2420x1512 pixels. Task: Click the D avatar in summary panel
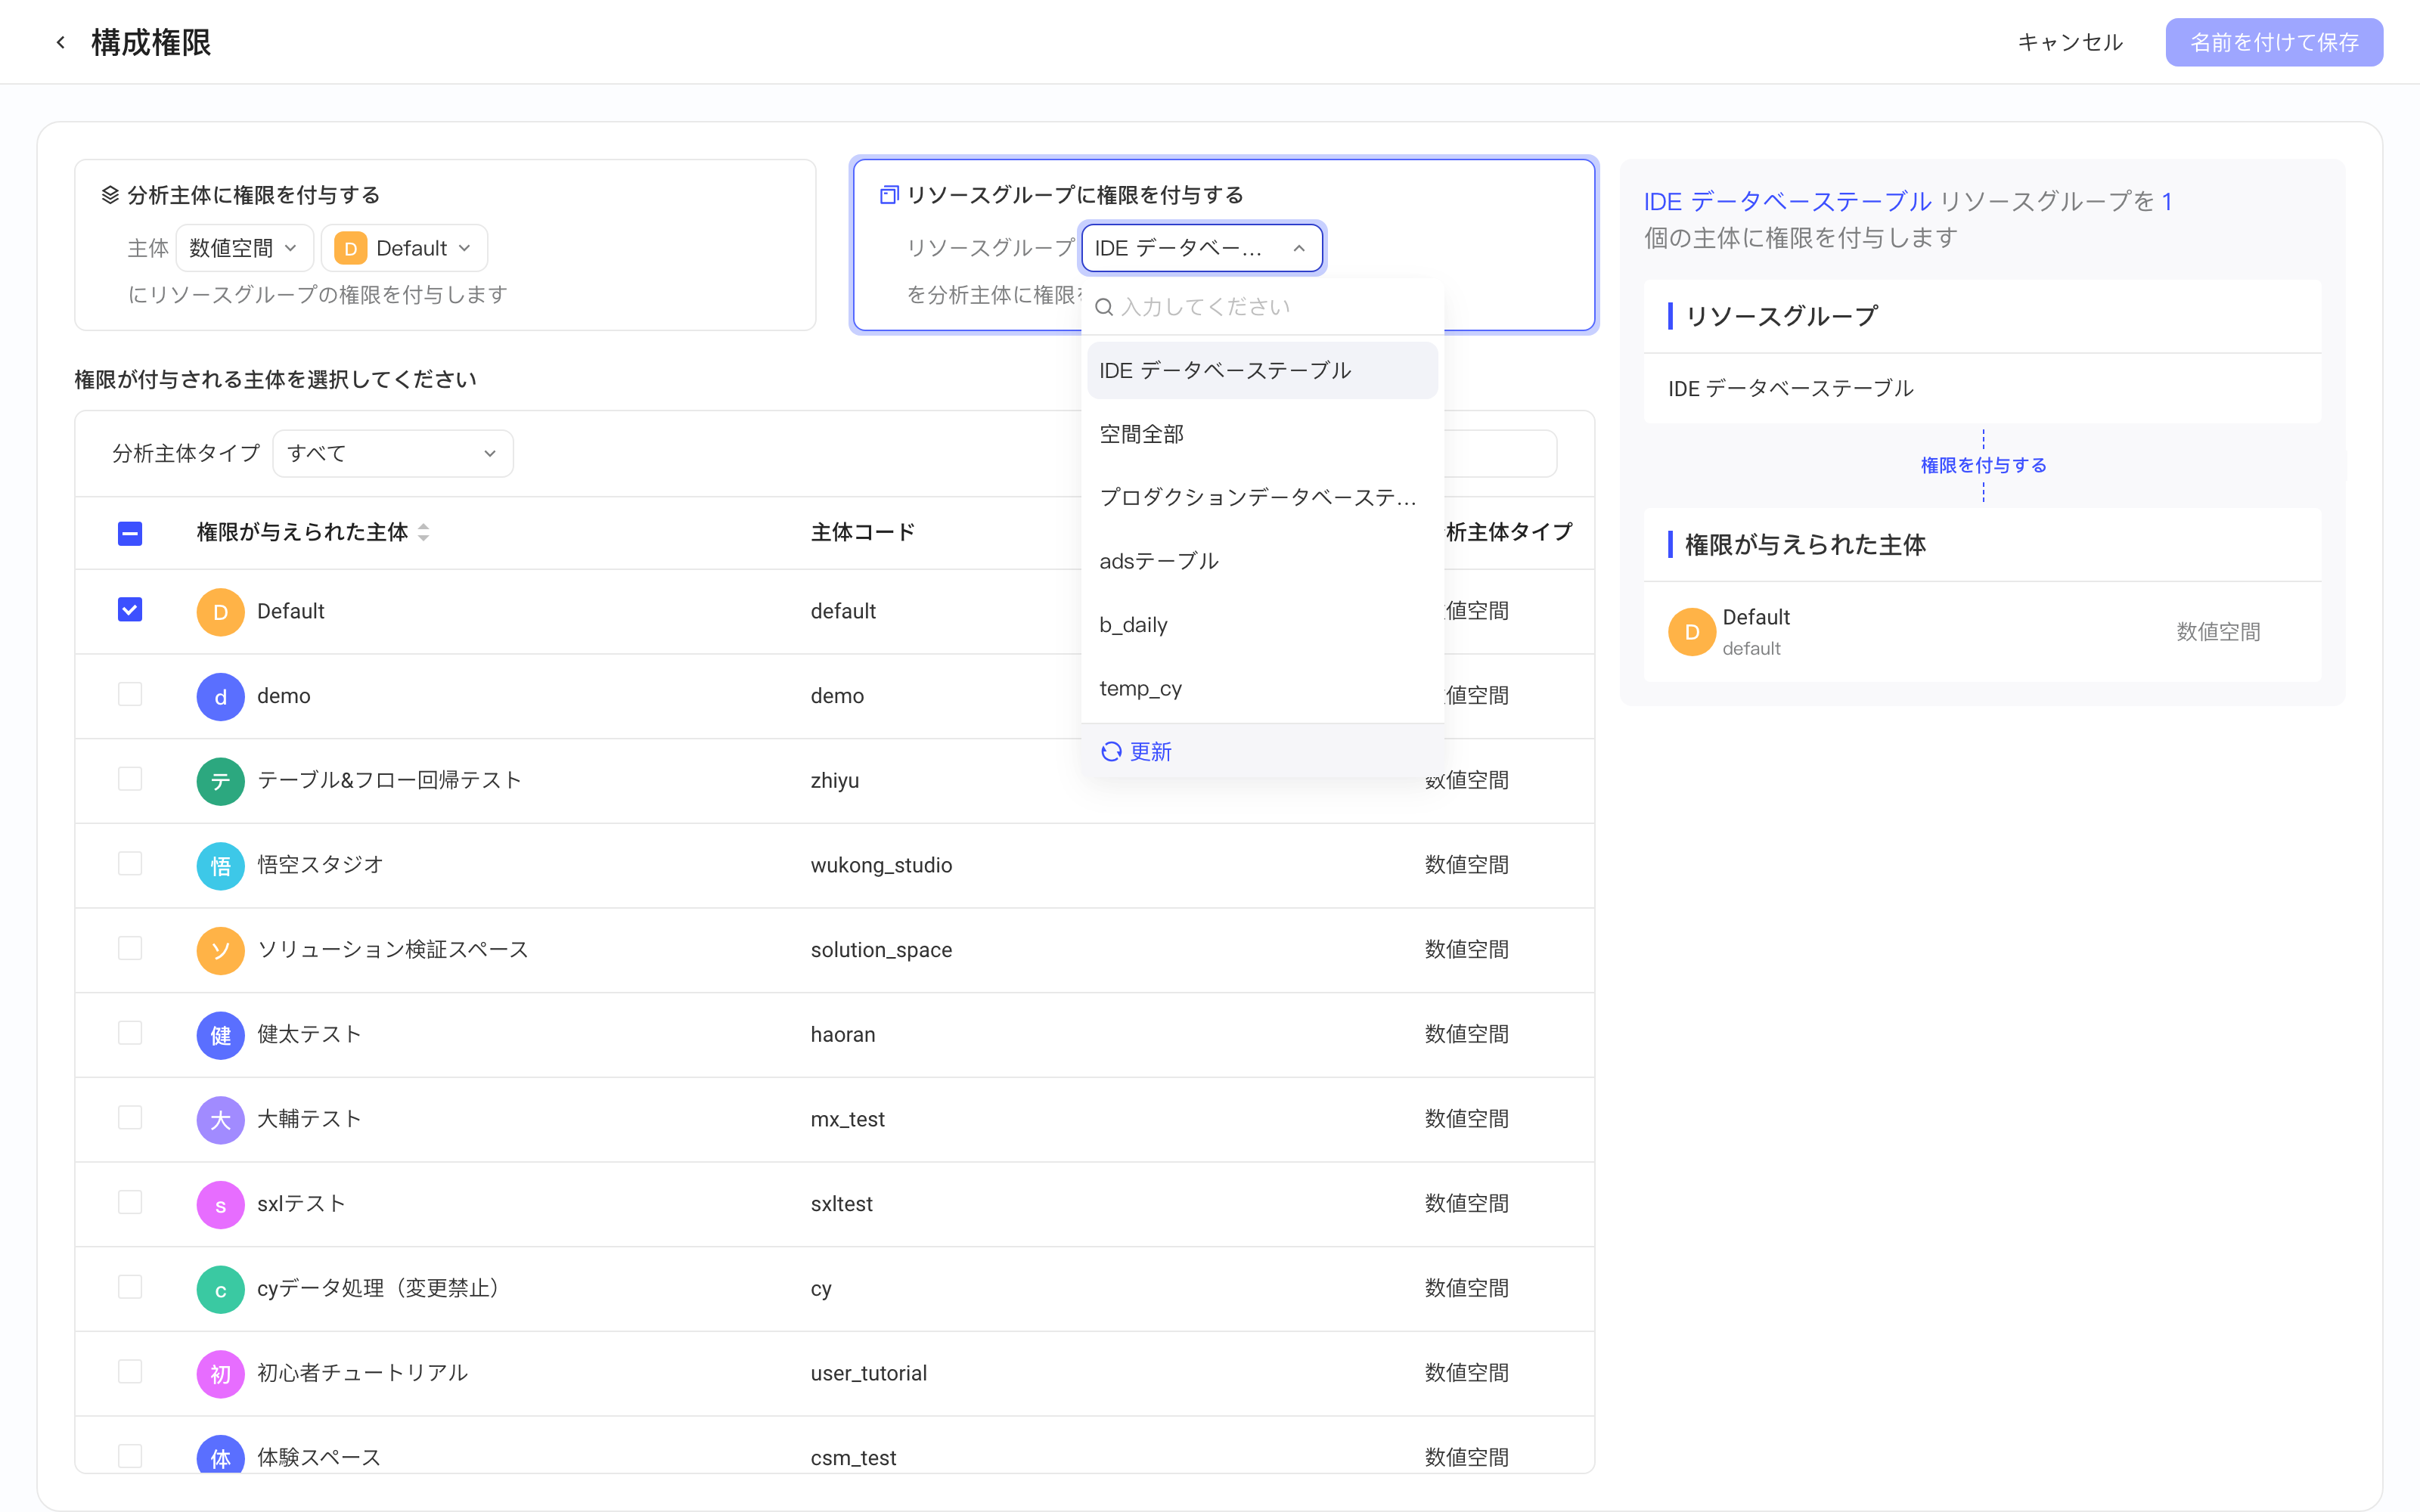[1692, 632]
